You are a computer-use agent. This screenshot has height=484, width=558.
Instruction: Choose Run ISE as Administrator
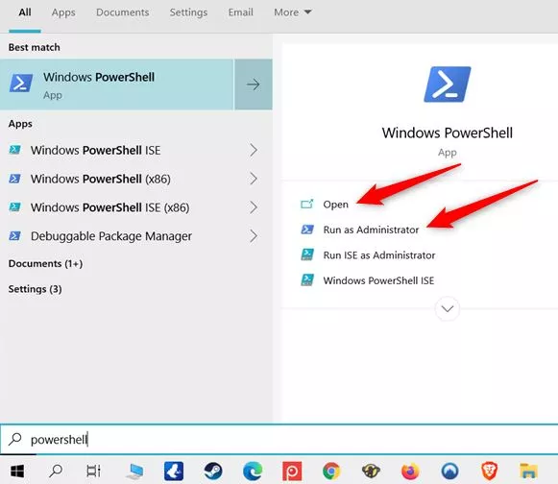point(379,255)
